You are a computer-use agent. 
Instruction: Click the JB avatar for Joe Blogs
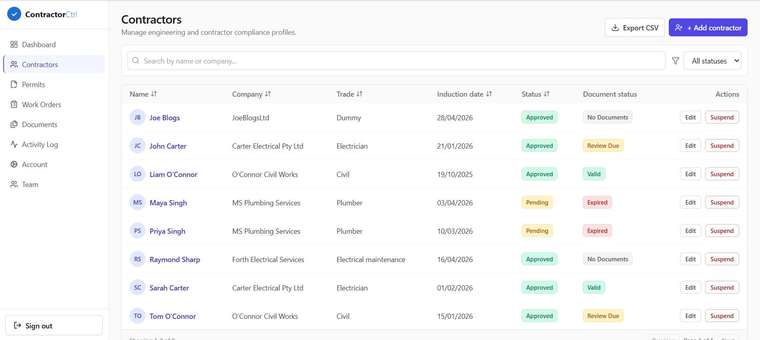point(138,117)
